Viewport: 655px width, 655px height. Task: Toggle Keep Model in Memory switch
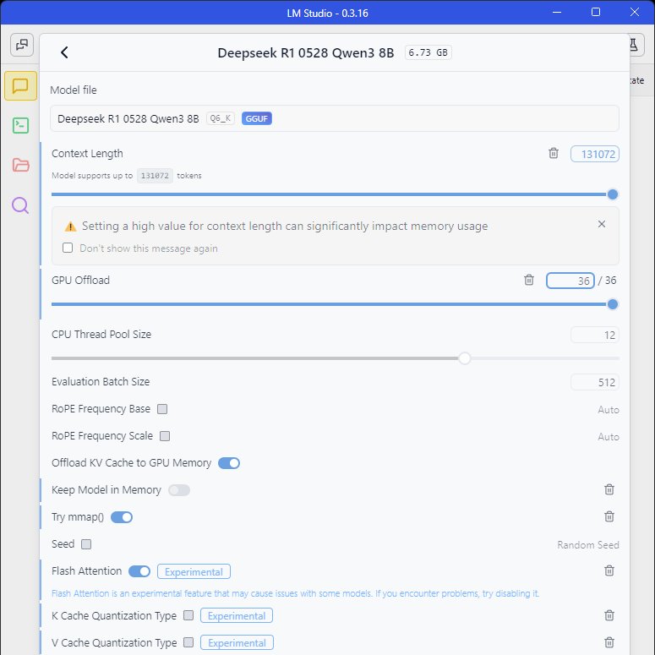pyautogui.click(x=179, y=490)
